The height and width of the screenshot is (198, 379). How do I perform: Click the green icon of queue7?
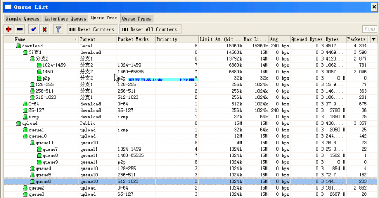(39, 149)
